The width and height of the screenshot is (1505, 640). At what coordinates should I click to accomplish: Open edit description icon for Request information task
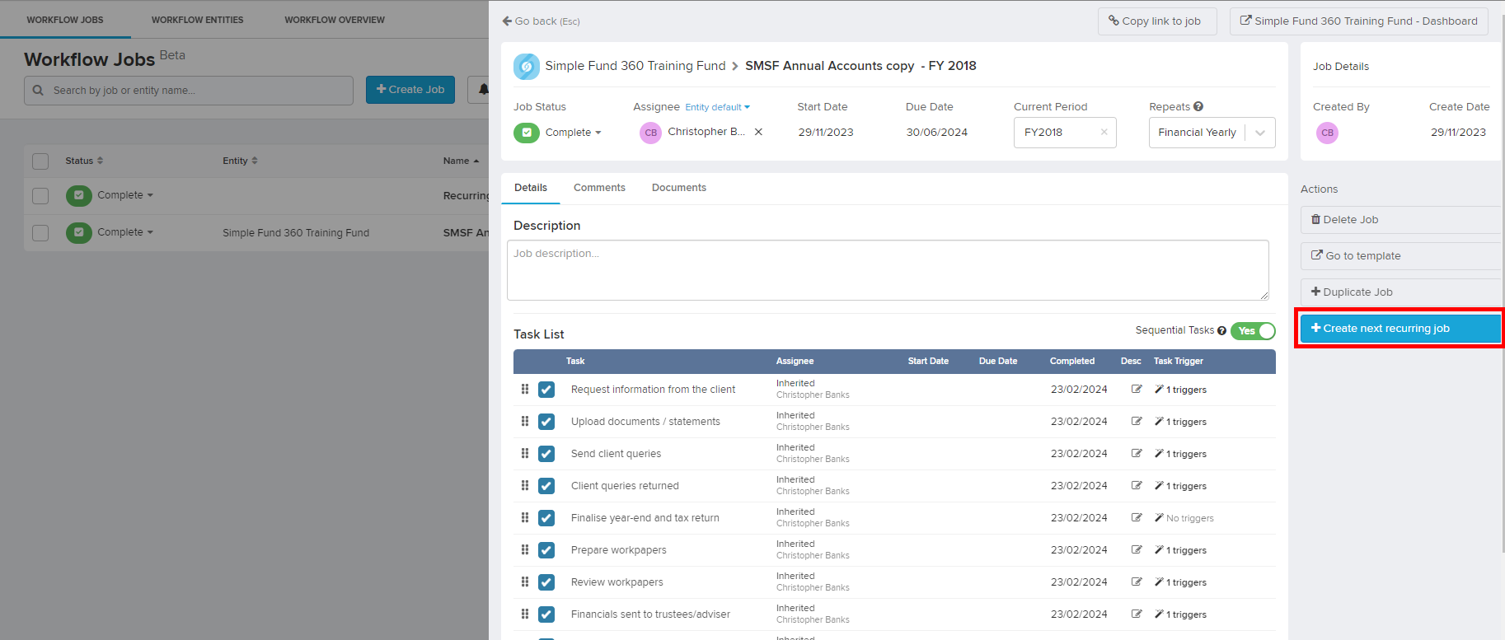1137,389
